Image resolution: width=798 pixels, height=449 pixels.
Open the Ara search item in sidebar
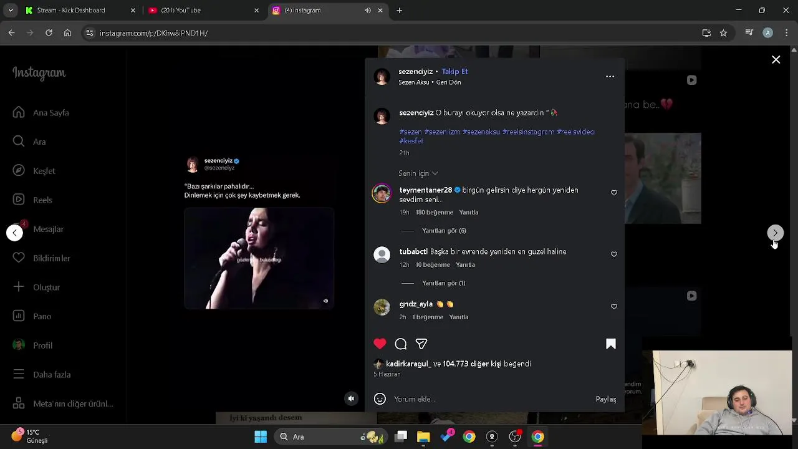(x=29, y=142)
